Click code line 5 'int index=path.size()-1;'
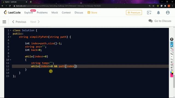Screen dimensions: 175x98 tap(43, 44)
